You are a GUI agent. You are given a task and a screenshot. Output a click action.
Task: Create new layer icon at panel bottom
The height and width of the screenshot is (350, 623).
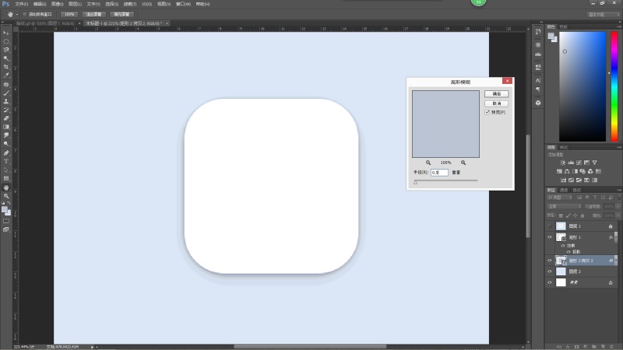(x=602, y=346)
